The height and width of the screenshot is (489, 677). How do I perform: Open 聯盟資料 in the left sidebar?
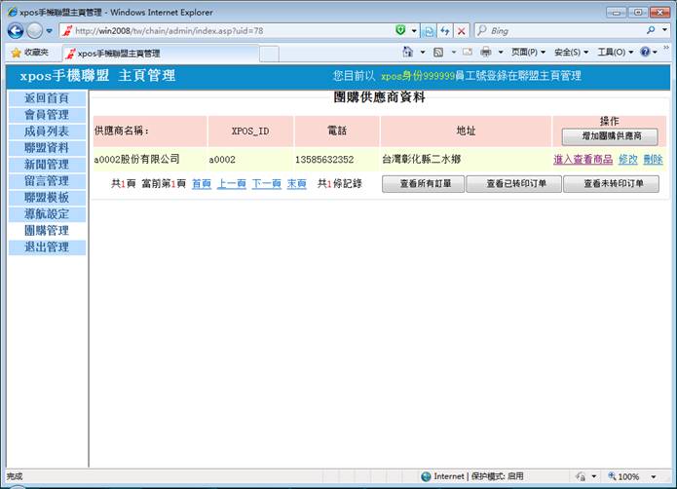click(x=46, y=148)
